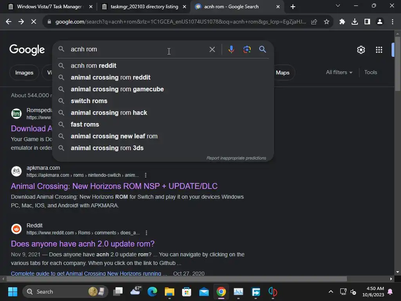
Task: Open the Nintendo Switch emulator taskbar icon
Action: (273, 292)
